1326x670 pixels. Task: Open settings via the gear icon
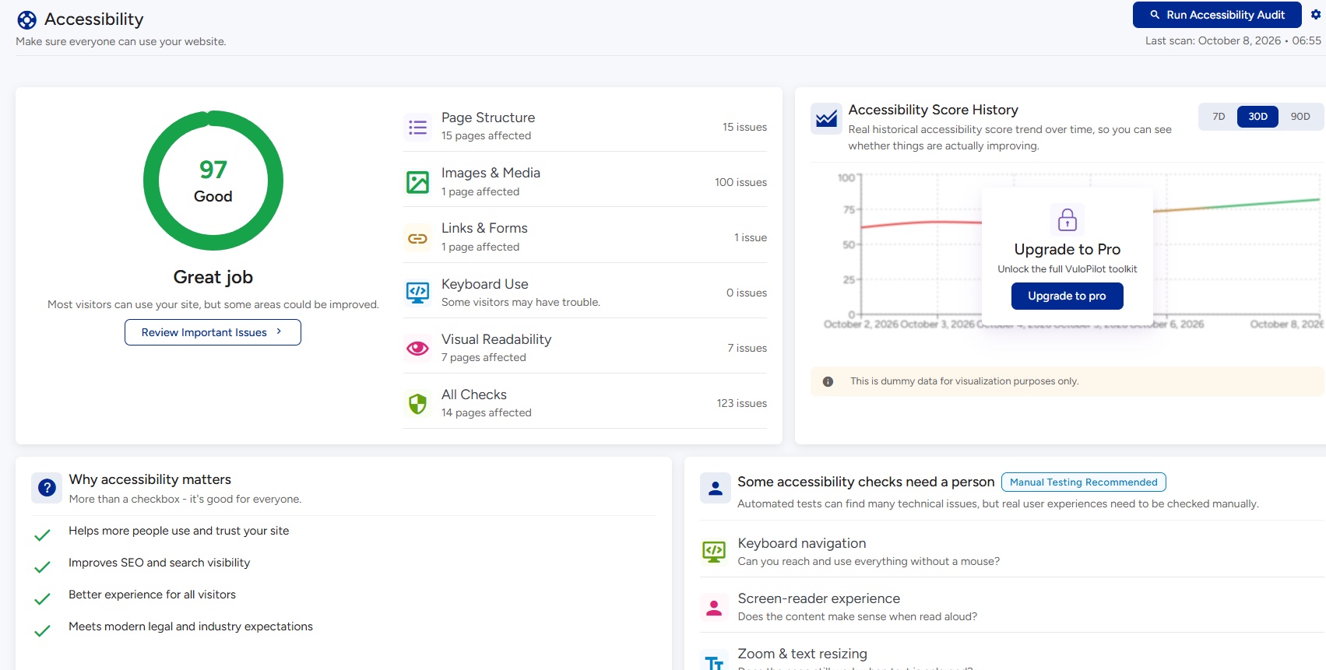pos(1316,15)
